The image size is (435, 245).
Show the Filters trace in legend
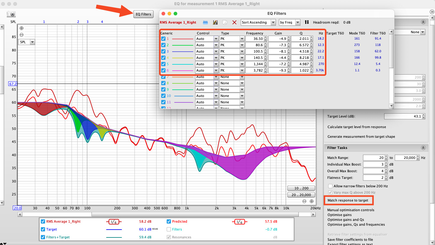click(169, 229)
